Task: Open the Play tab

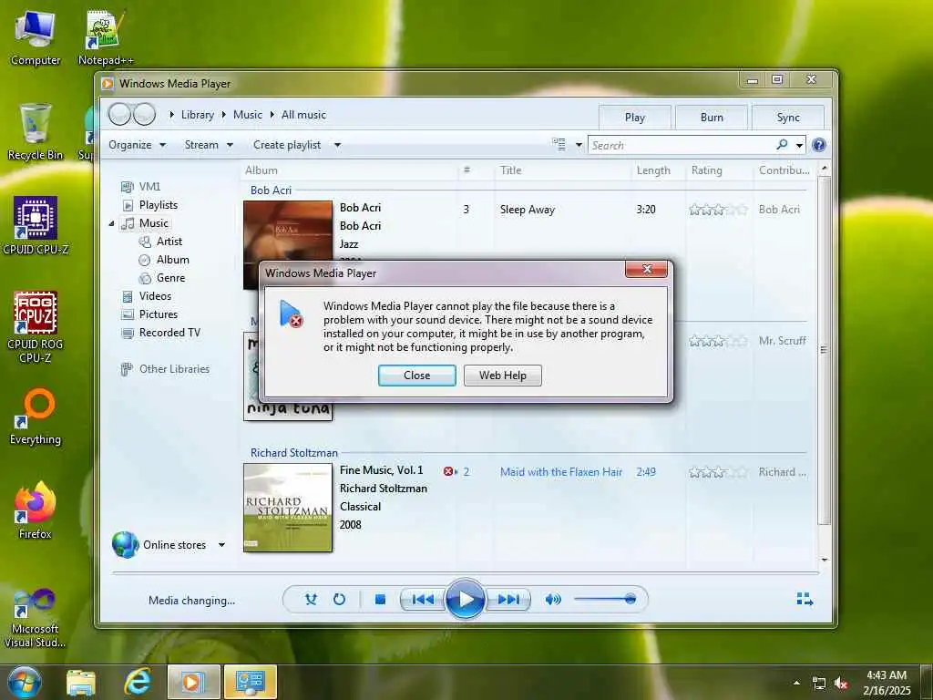Action: (634, 118)
